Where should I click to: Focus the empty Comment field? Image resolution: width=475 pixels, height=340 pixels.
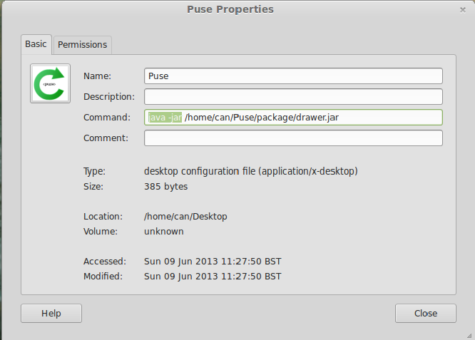pos(293,138)
